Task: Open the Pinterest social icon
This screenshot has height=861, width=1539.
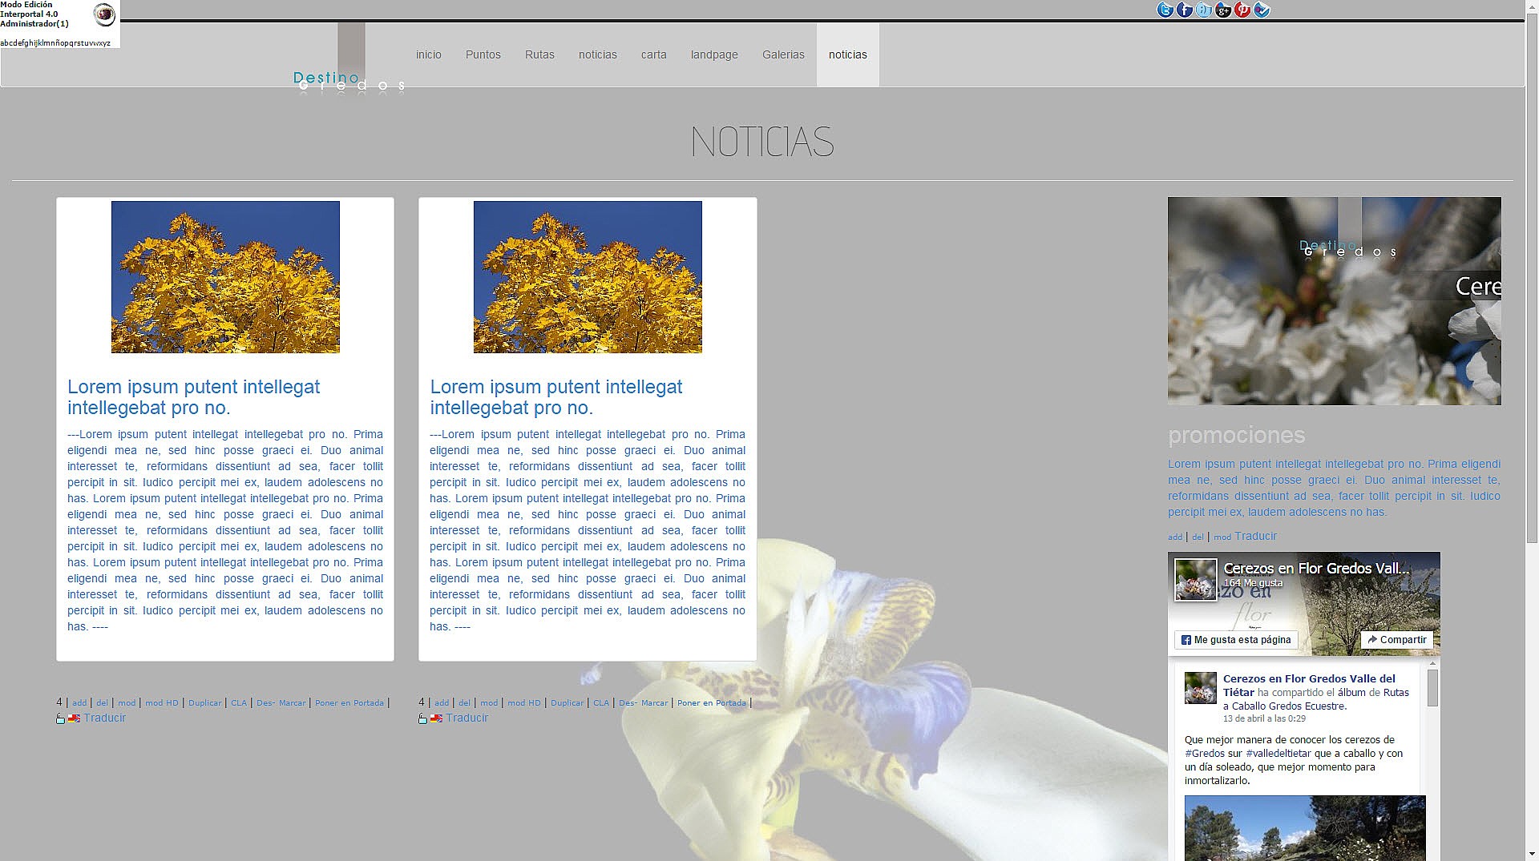Action: 1242,10
